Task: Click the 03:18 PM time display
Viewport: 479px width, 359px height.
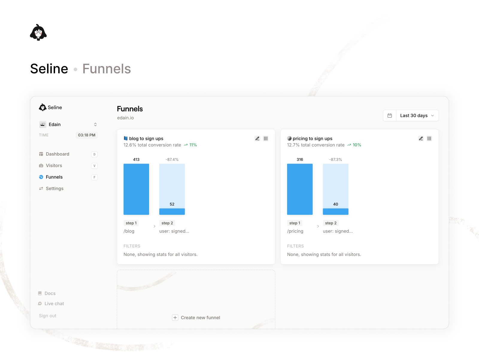Action: [x=87, y=135]
